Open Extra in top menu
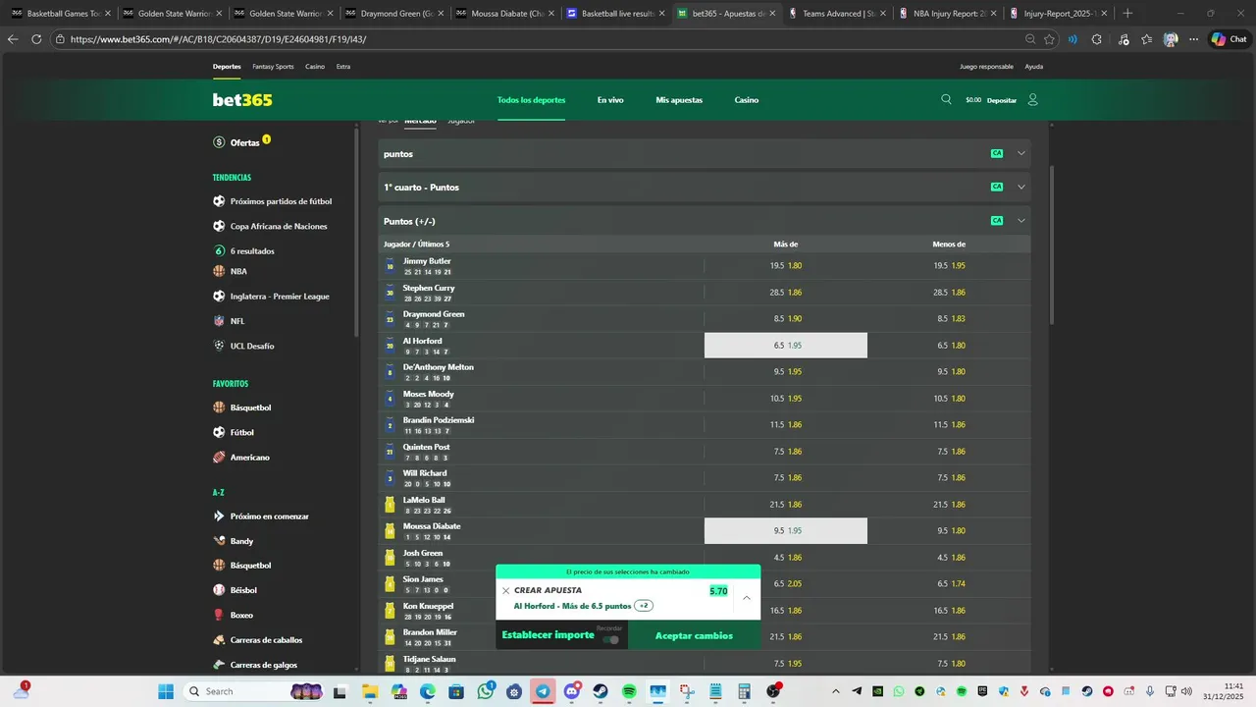Viewport: 1256px width, 707px height. 343,67
